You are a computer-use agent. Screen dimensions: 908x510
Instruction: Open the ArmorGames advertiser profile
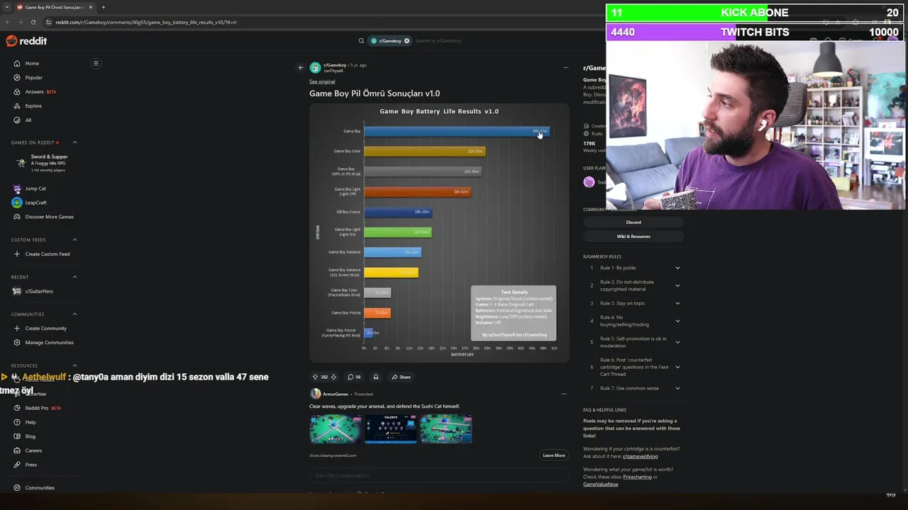[x=335, y=394]
